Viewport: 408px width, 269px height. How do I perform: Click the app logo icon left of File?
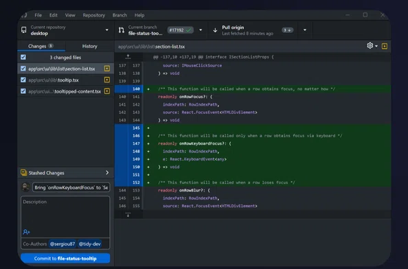25,15
